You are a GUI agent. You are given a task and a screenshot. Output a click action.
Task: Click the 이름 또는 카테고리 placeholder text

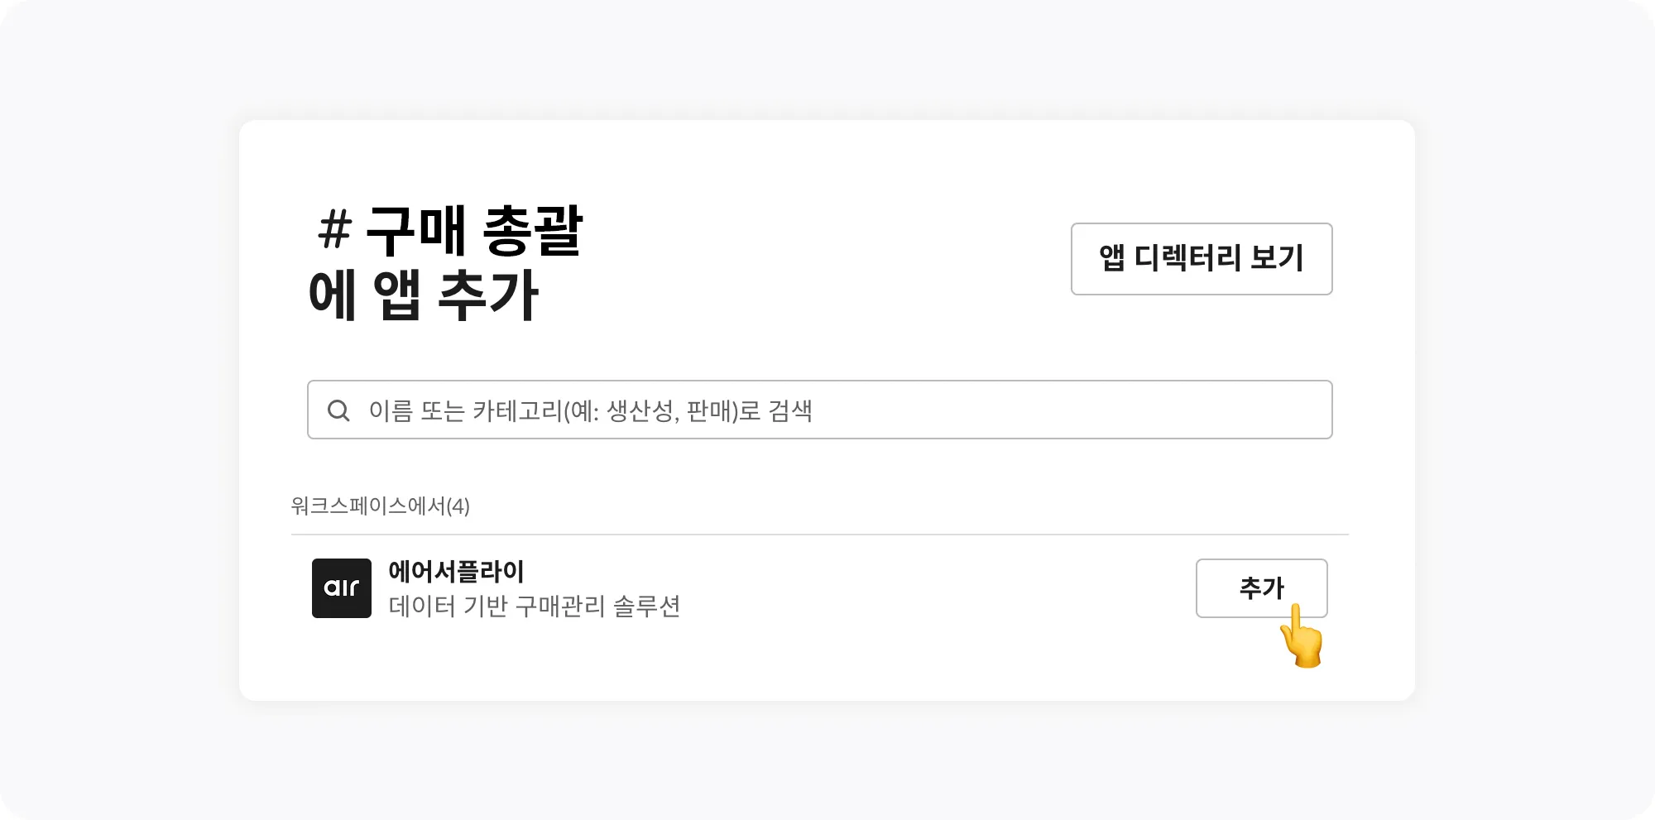coord(590,411)
